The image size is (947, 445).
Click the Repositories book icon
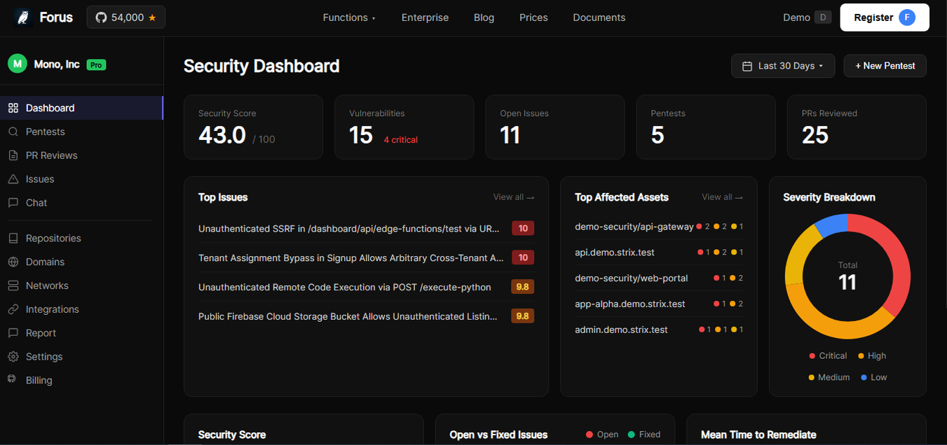tap(13, 238)
